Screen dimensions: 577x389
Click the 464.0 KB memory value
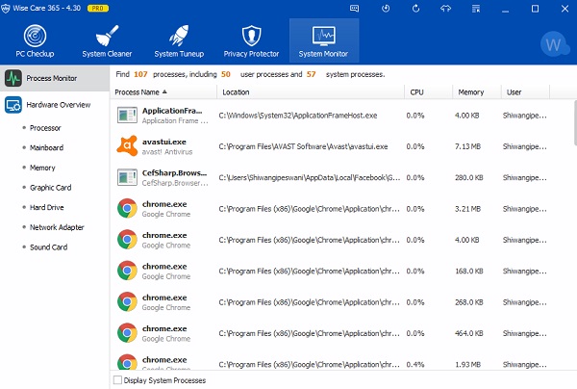[469, 333]
